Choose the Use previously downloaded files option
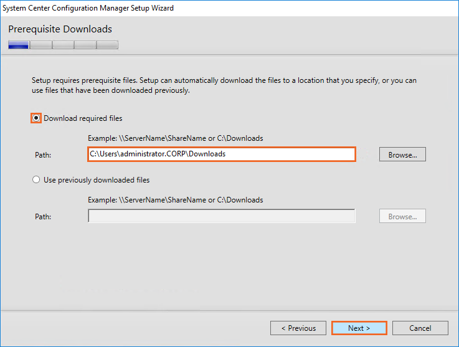This screenshot has width=459, height=347. click(36, 180)
